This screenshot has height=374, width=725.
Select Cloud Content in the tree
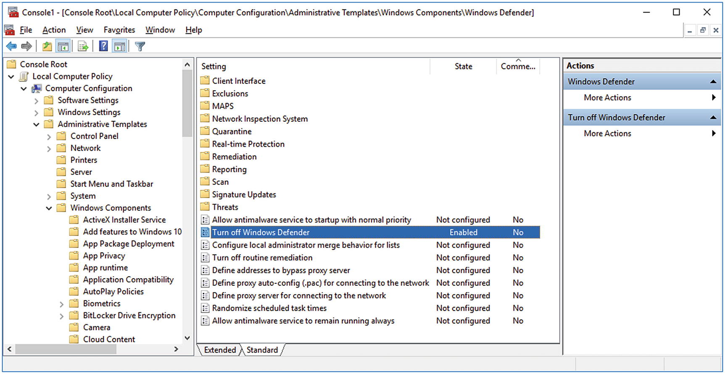coord(109,339)
